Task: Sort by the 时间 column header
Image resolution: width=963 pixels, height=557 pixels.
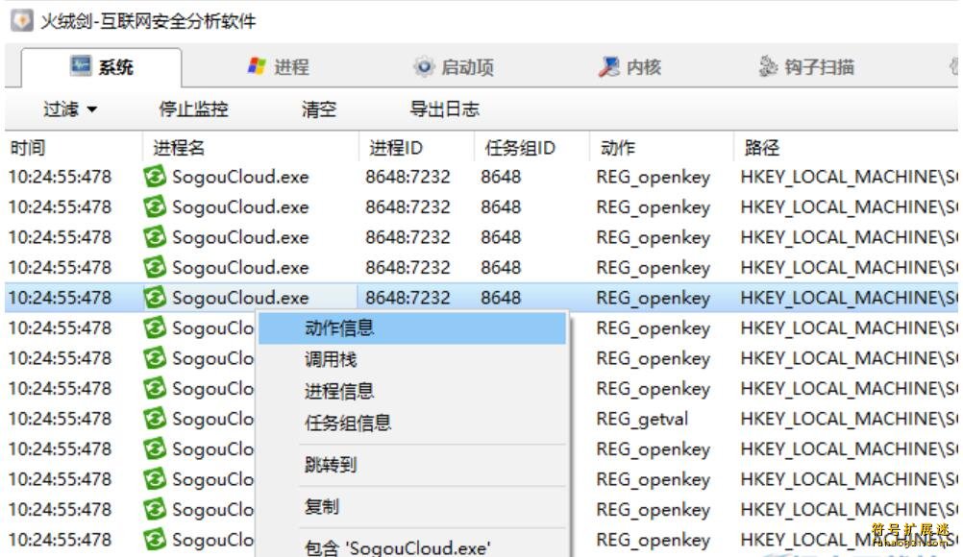Action: coord(28,148)
